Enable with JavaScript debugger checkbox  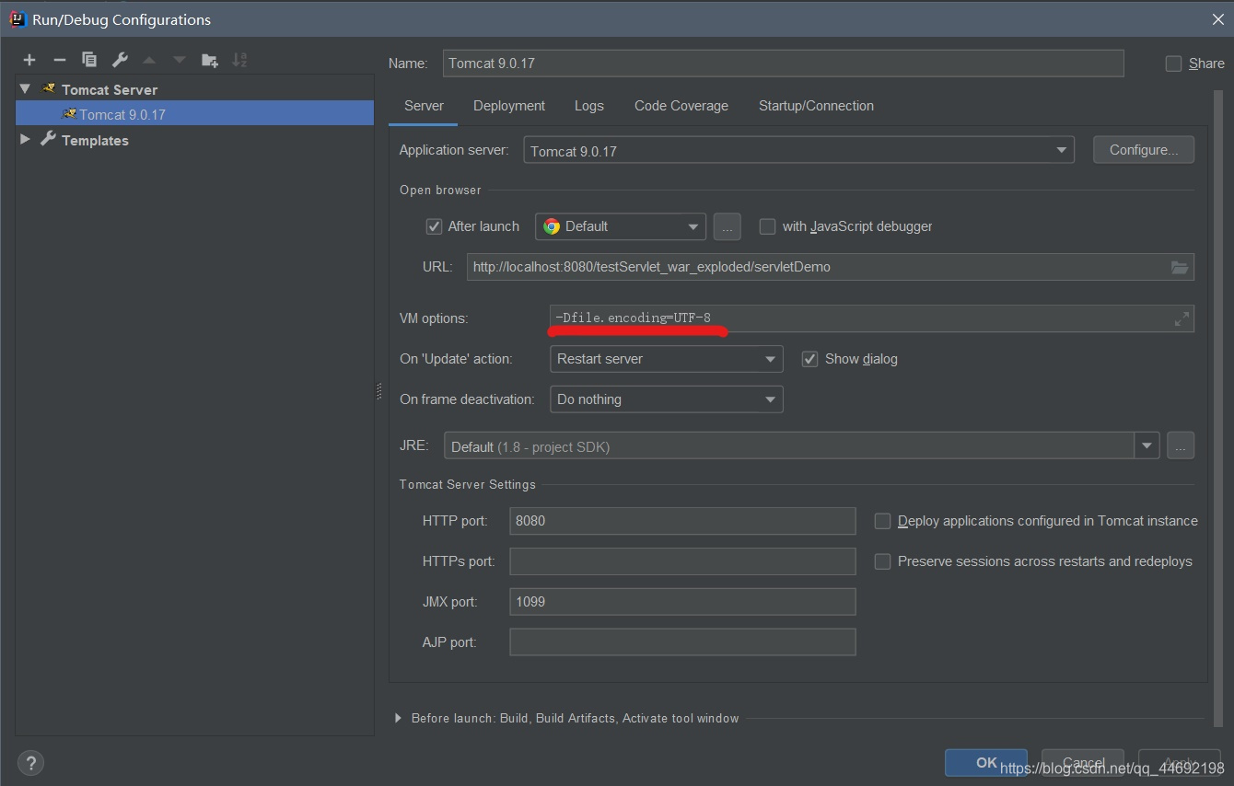point(767,226)
